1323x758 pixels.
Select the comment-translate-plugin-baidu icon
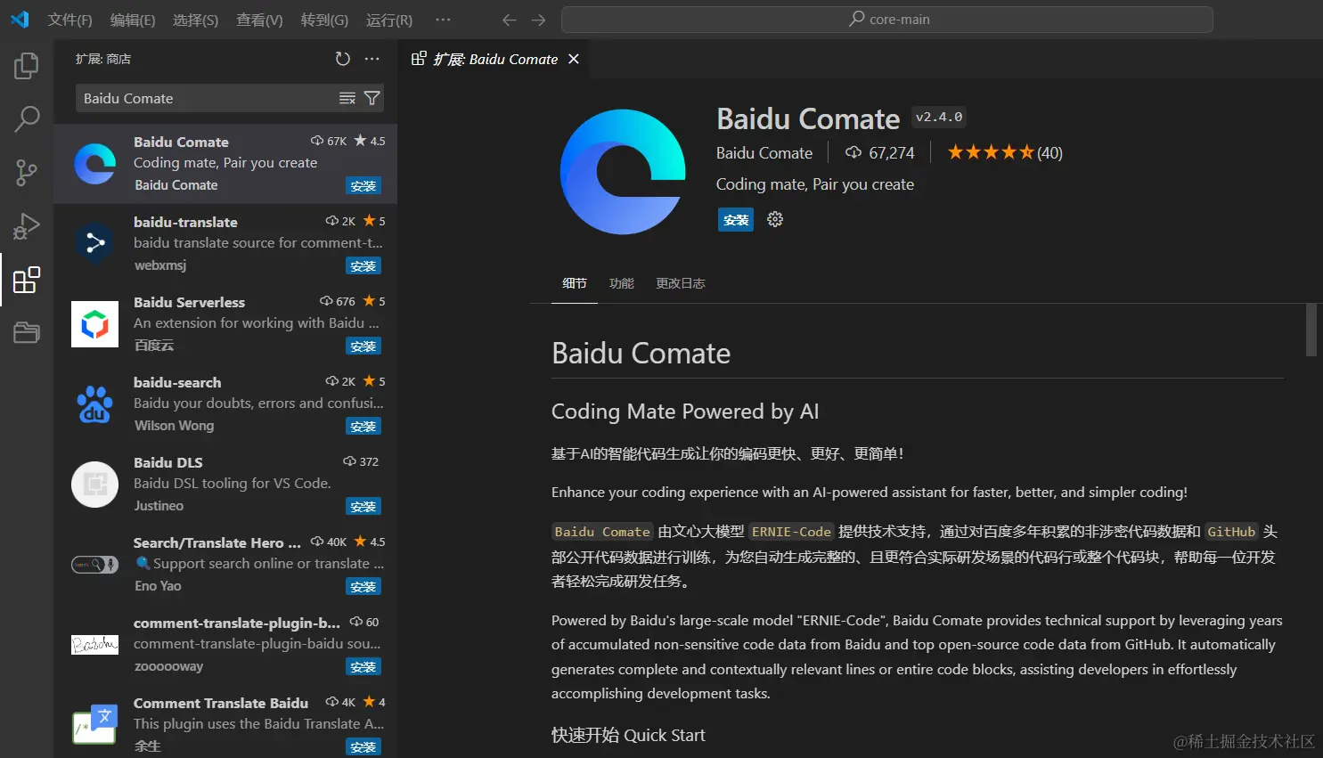95,645
